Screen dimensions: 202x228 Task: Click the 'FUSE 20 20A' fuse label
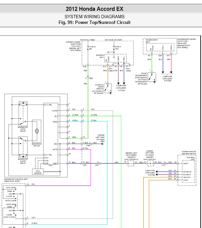pos(92,48)
